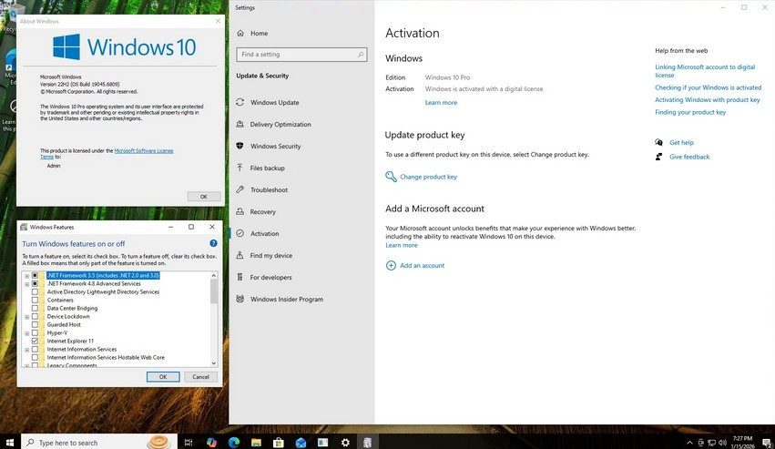This screenshot has height=449, width=775.
Task: Select the For developers icon
Action: 240,277
